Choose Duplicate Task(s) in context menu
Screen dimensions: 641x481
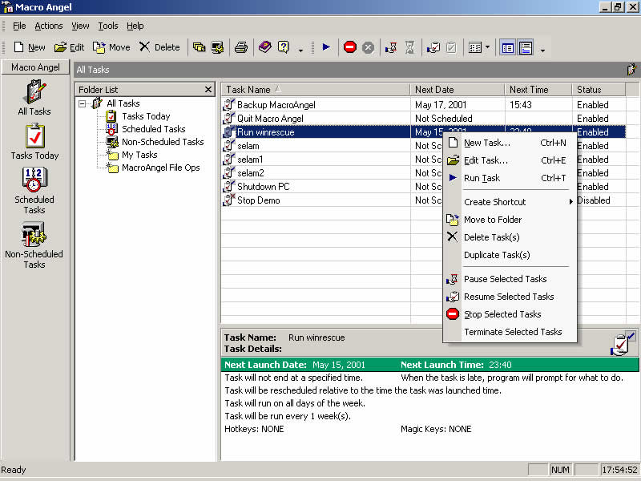pyautogui.click(x=510, y=255)
